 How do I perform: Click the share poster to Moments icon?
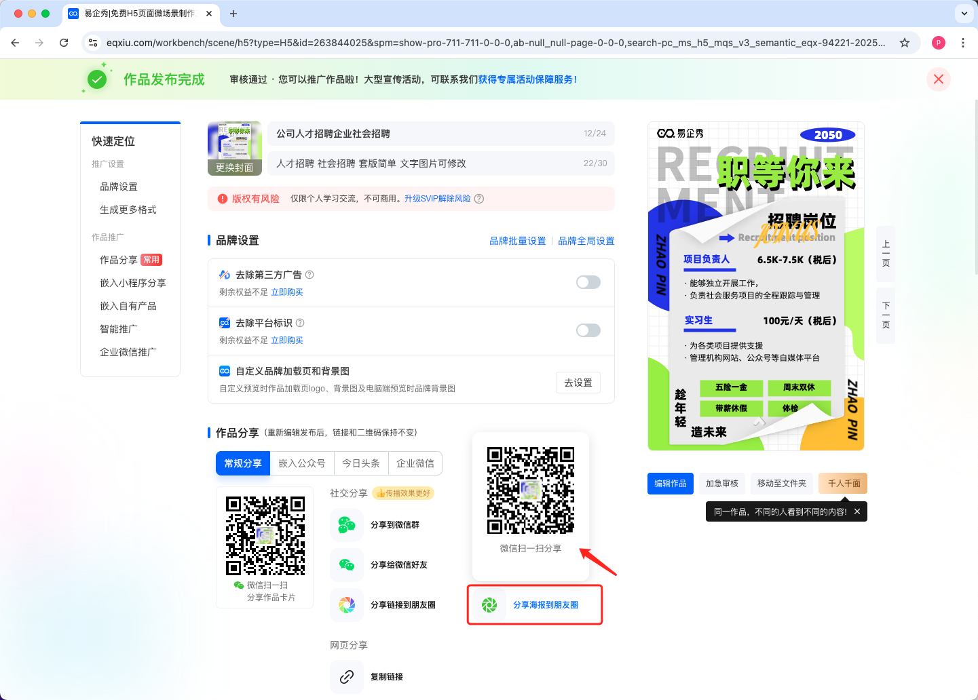coord(489,605)
